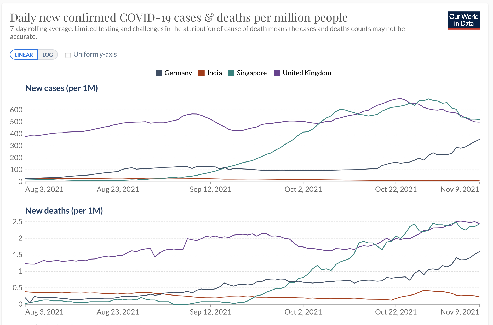Click the Our World in Data logo
The image size is (493, 325).
tap(464, 20)
